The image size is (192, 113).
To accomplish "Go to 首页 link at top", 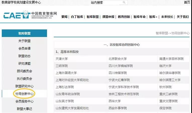I will (187, 2).
